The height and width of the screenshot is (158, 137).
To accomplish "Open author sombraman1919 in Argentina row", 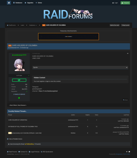I will [73, 120].
